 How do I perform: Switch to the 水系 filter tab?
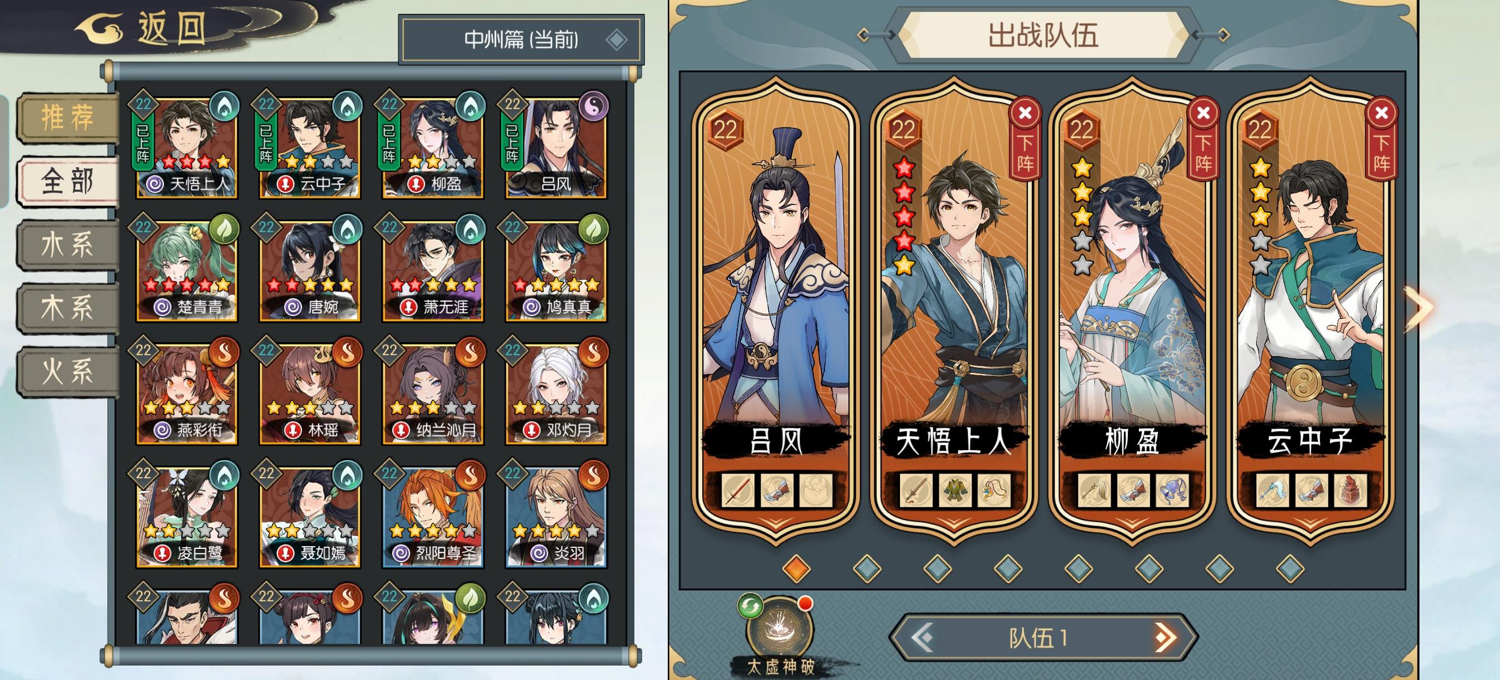pos(68,244)
